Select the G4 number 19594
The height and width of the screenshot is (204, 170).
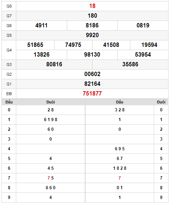click(x=149, y=45)
